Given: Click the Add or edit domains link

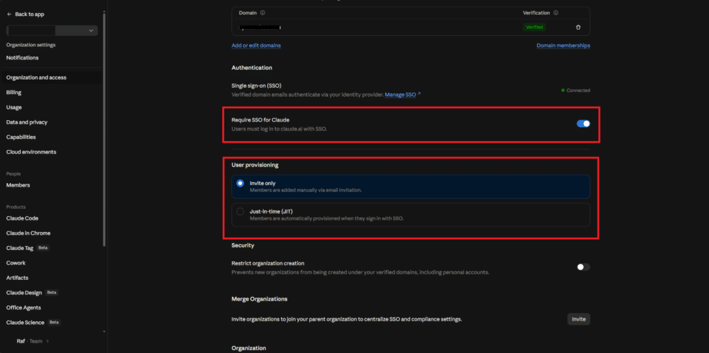Looking at the screenshot, I should coord(256,46).
